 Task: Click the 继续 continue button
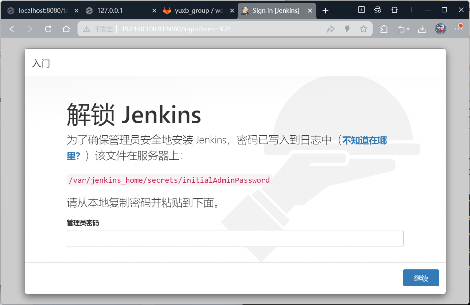pyautogui.click(x=421, y=278)
